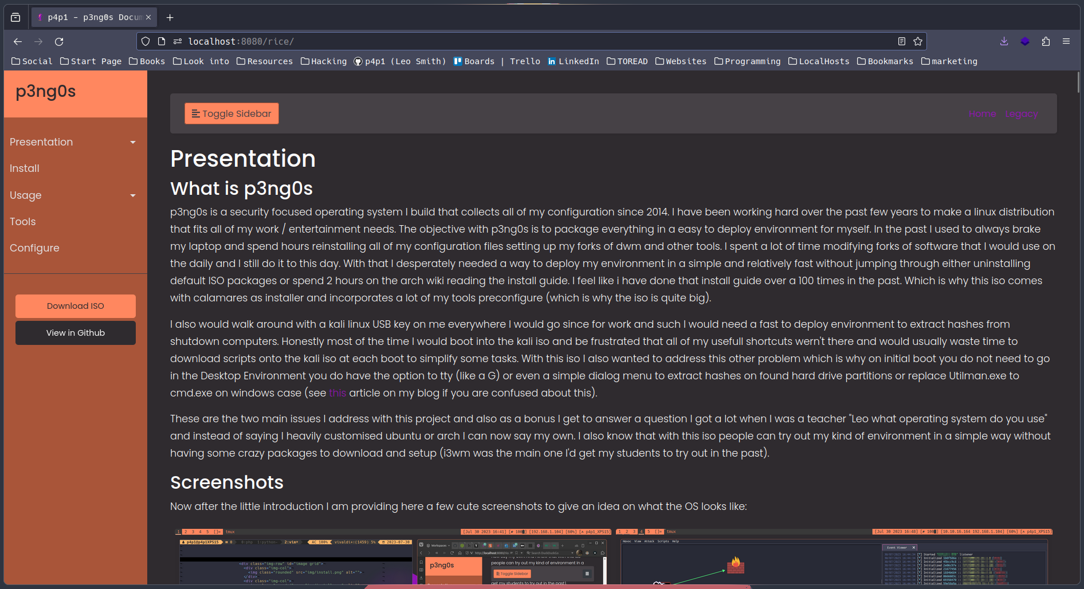Click the Download ISO button

(x=76, y=306)
